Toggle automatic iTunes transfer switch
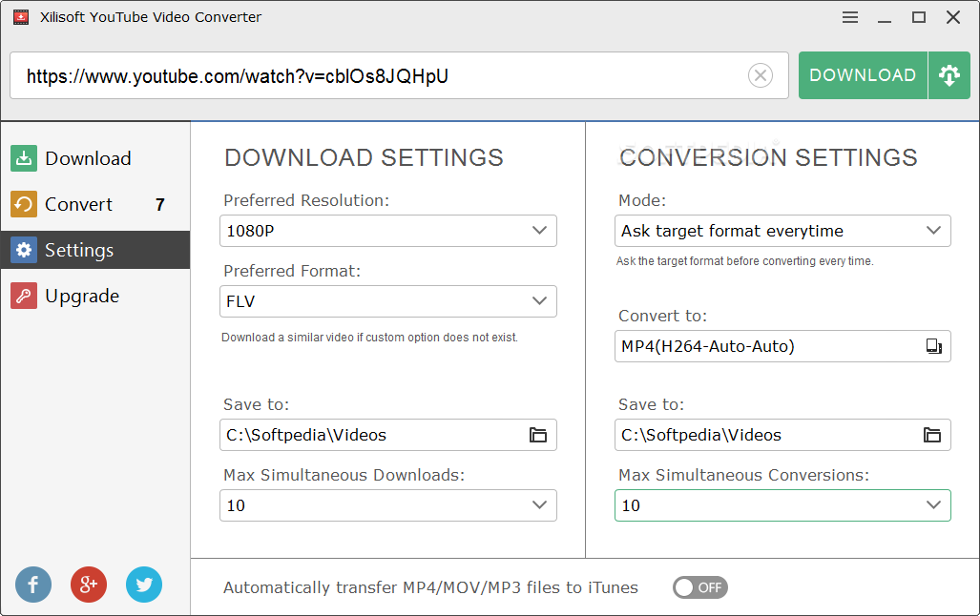This screenshot has width=980, height=616. [x=700, y=587]
